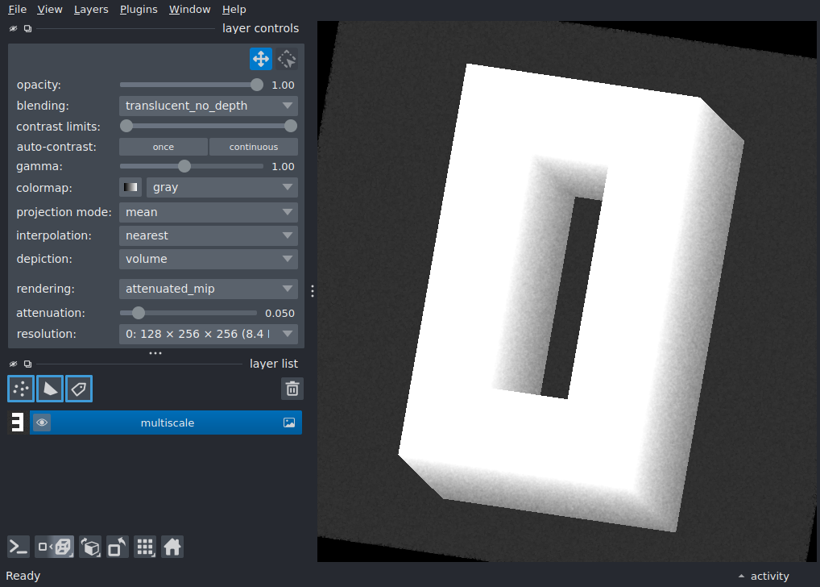Click the image layer type icon on multiscale

point(289,423)
